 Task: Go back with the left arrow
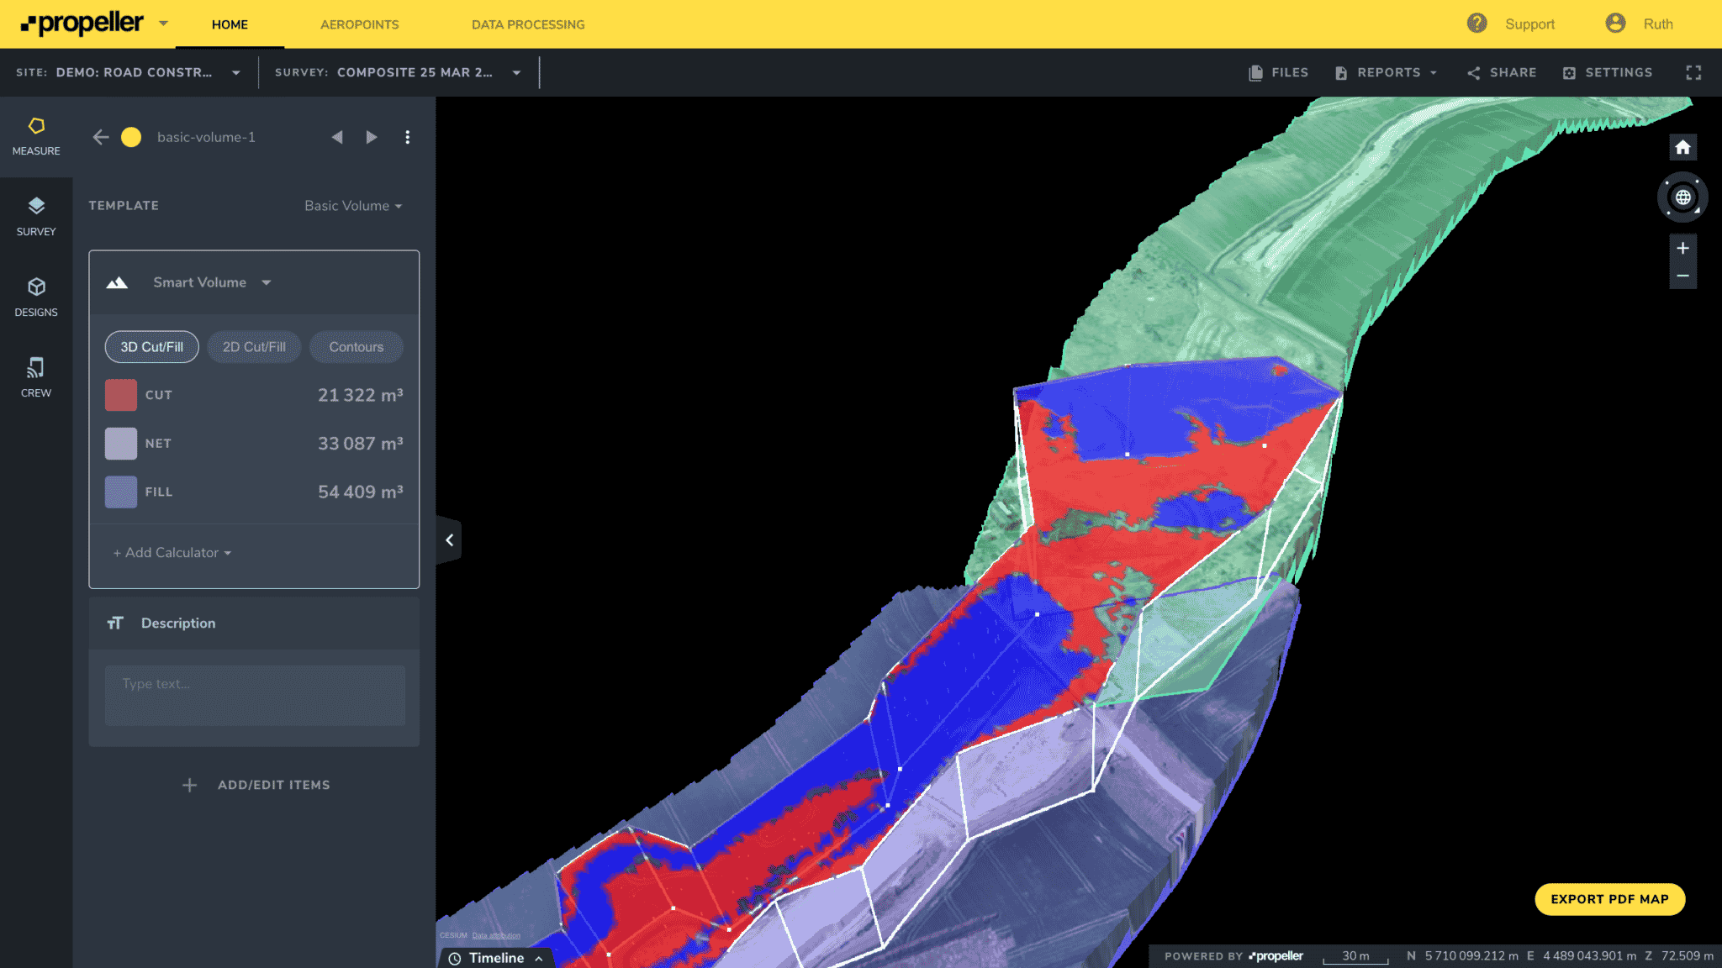[101, 137]
